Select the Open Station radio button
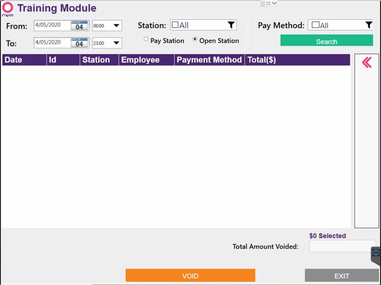This screenshot has width=381, height=285. pos(194,39)
